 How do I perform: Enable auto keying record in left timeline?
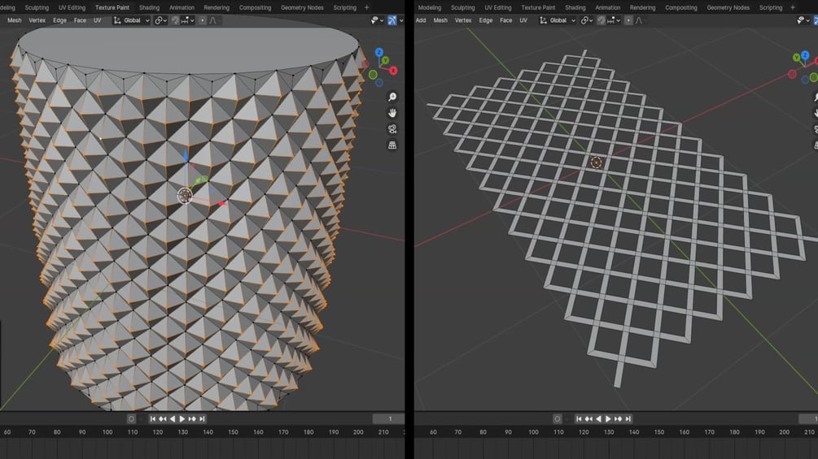(131, 419)
